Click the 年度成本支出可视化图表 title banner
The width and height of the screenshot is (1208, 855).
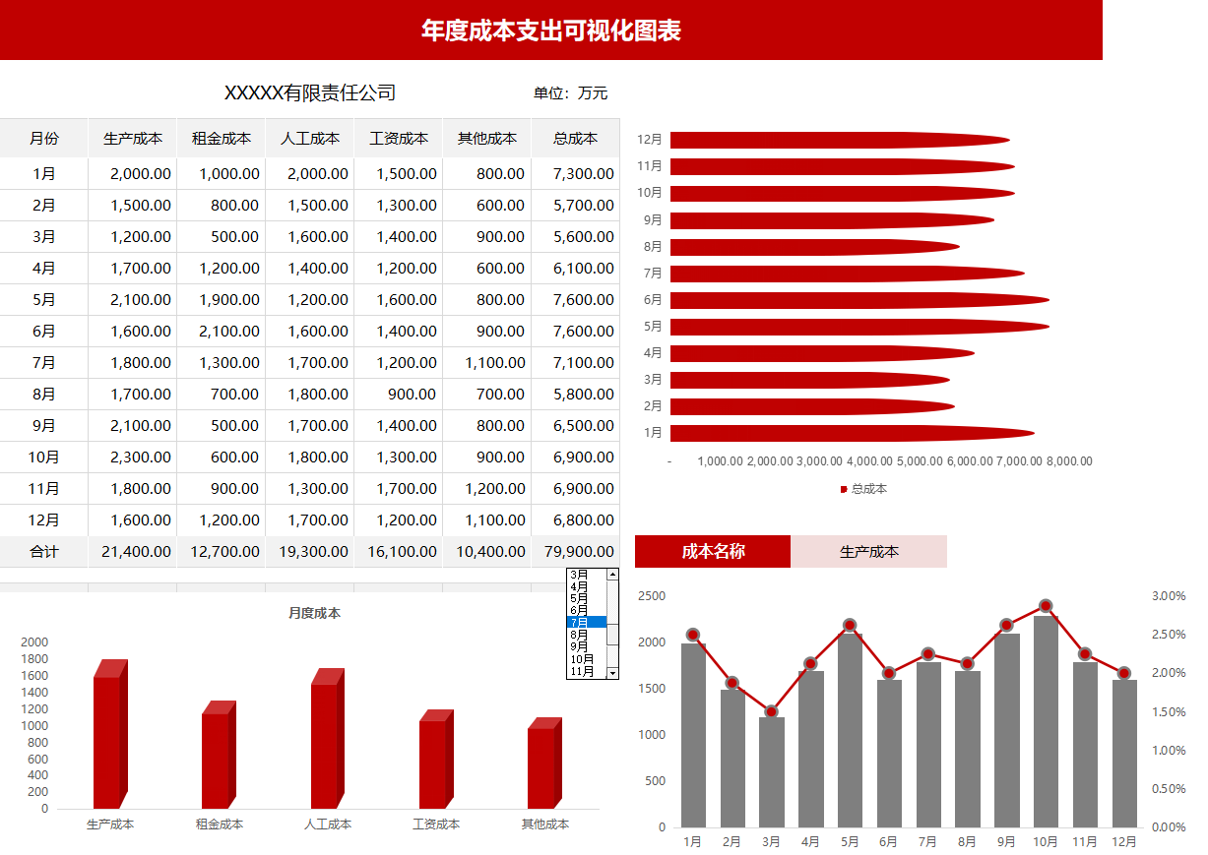[551, 31]
